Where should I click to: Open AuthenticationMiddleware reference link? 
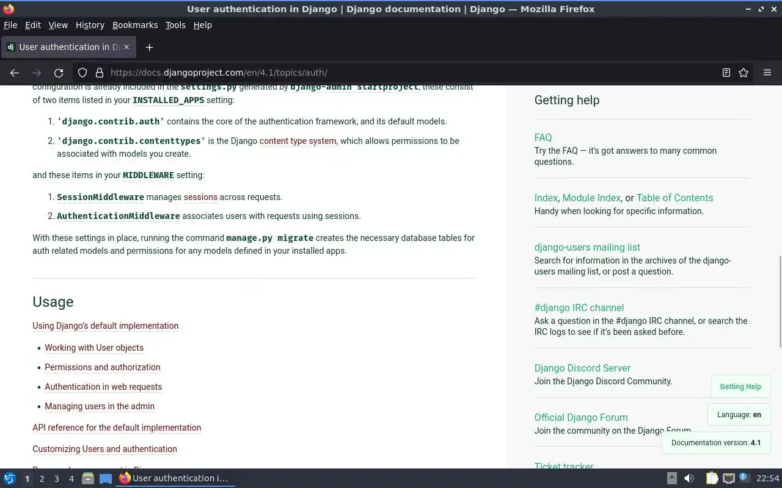point(118,216)
